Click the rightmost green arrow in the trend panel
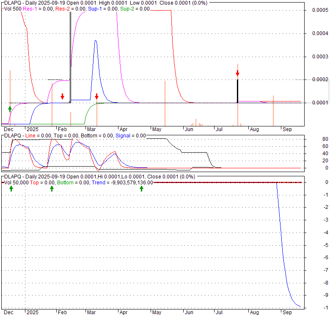This screenshot has height=315, width=330. 141,188
